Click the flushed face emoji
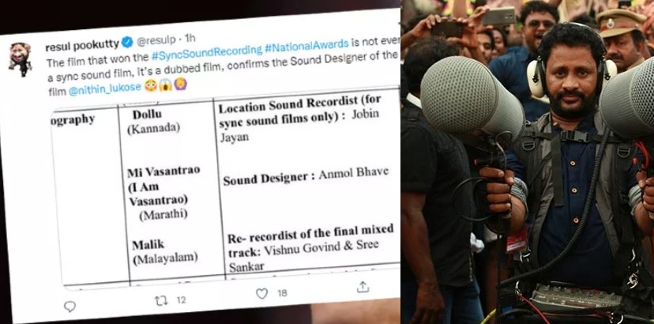654x324 pixels. (x=151, y=86)
